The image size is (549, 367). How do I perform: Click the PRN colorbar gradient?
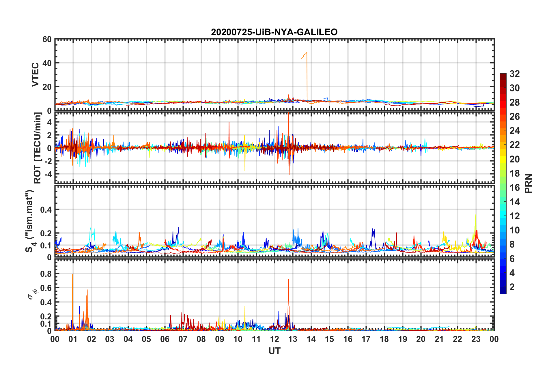[503, 183]
